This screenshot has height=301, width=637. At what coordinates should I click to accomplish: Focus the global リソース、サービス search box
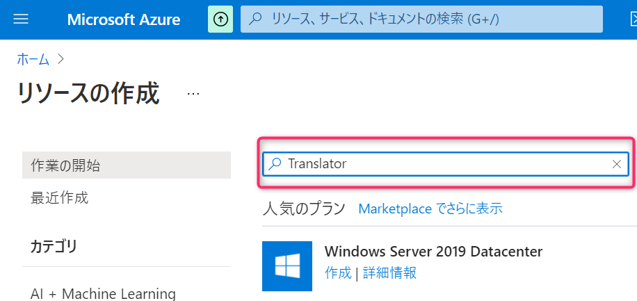pos(421,19)
